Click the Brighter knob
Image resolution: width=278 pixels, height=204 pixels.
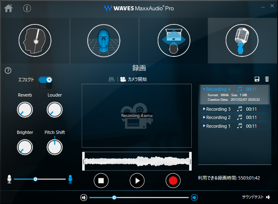click(x=25, y=147)
